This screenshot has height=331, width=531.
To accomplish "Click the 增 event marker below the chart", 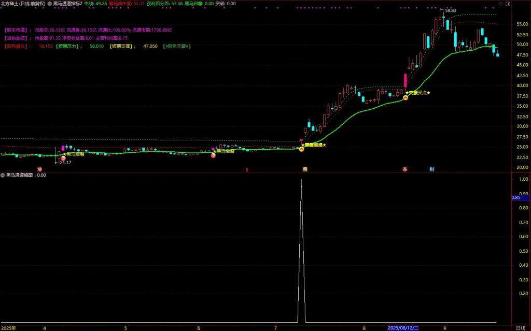I will [x=39, y=169].
